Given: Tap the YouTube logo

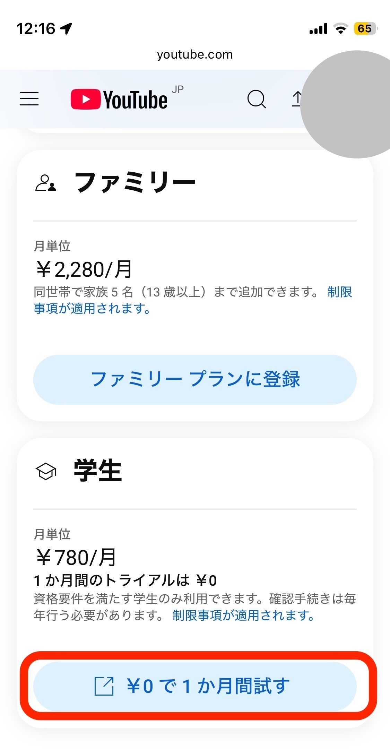Looking at the screenshot, I should click(x=119, y=100).
